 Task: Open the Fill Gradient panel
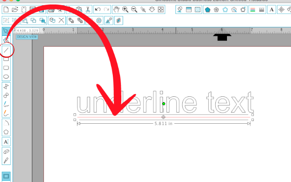[188, 9]
